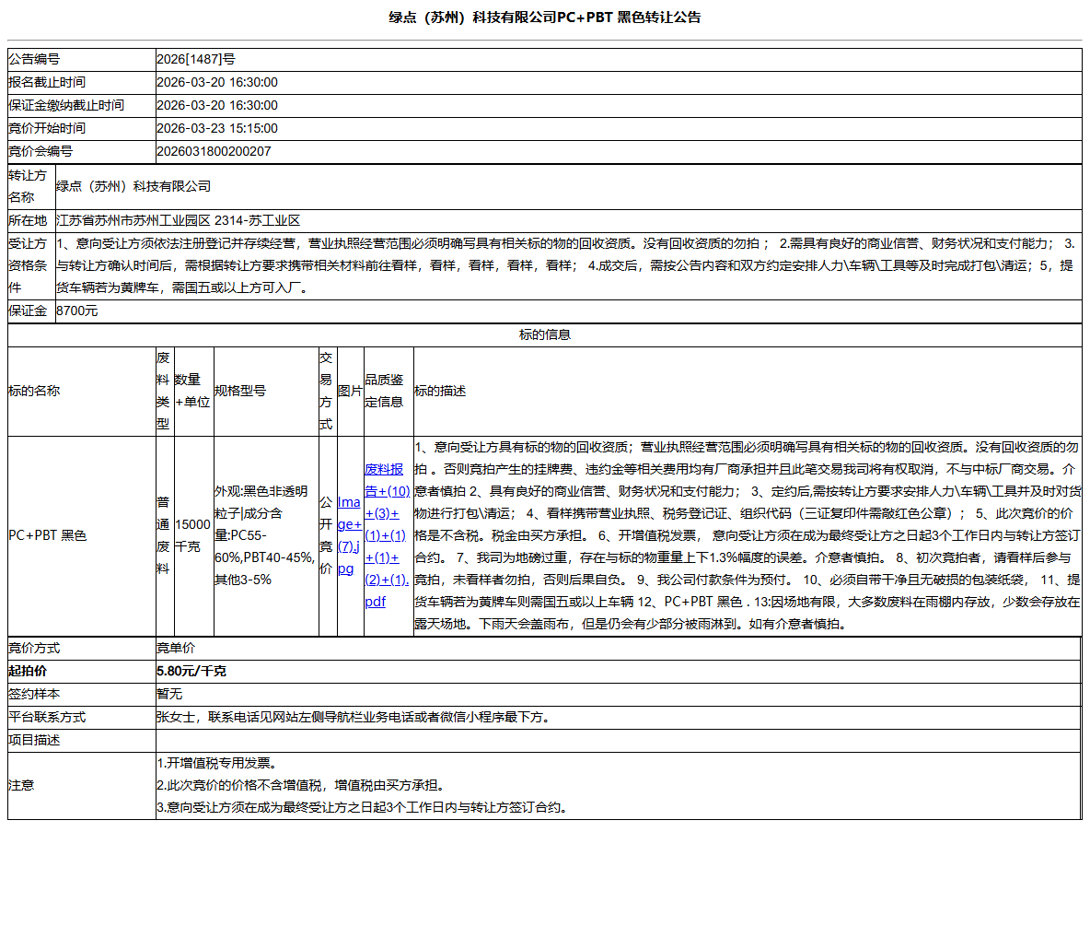Select the starting price 5.80元/千克

click(x=191, y=671)
